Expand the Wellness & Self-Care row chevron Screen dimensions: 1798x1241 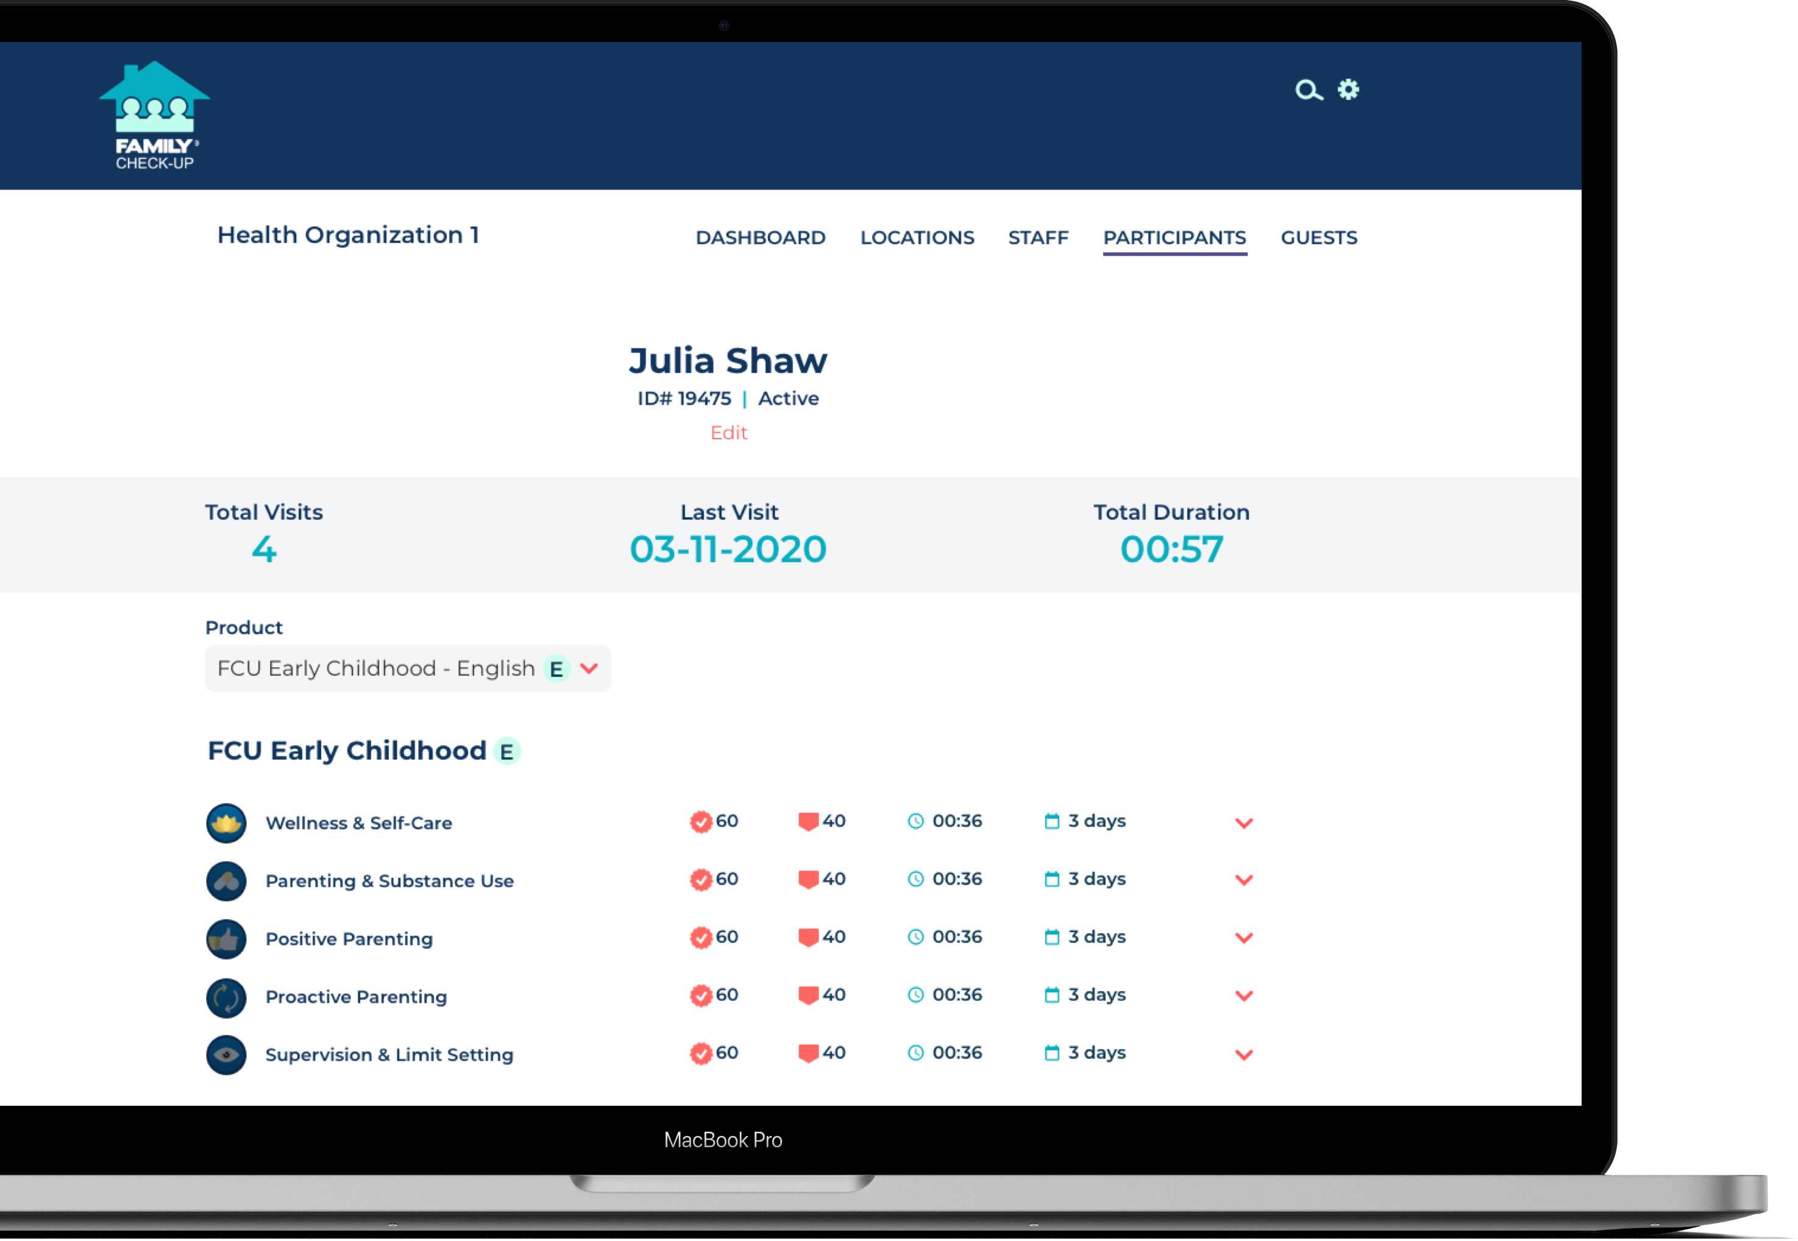1245,824
